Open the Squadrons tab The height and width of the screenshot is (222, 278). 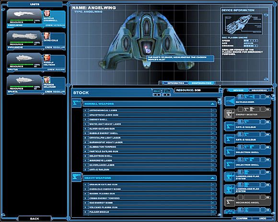[x=259, y=90]
